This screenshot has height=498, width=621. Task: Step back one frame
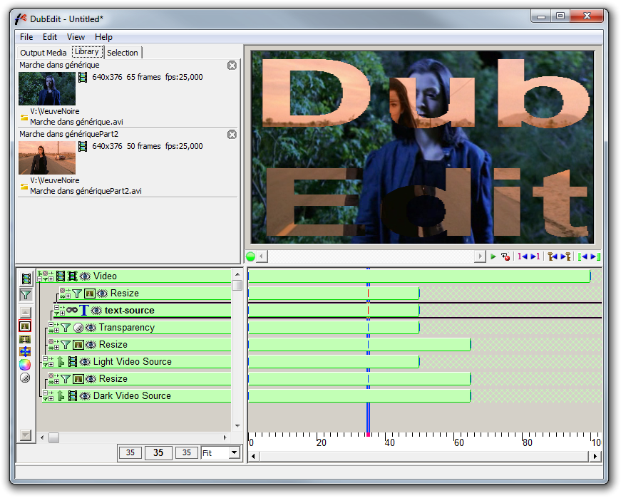coord(523,256)
